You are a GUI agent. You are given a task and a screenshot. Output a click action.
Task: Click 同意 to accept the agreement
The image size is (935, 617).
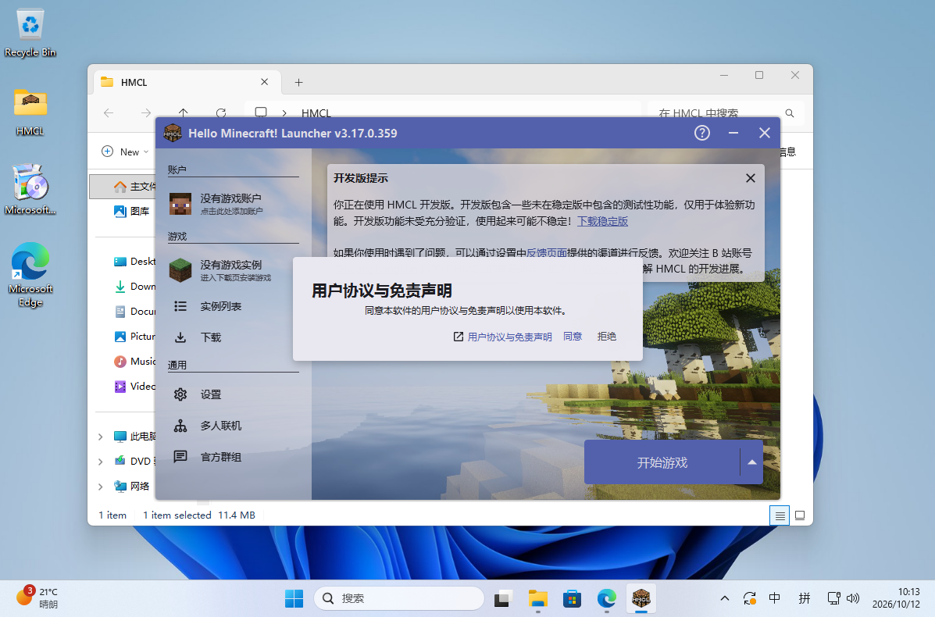[573, 337]
